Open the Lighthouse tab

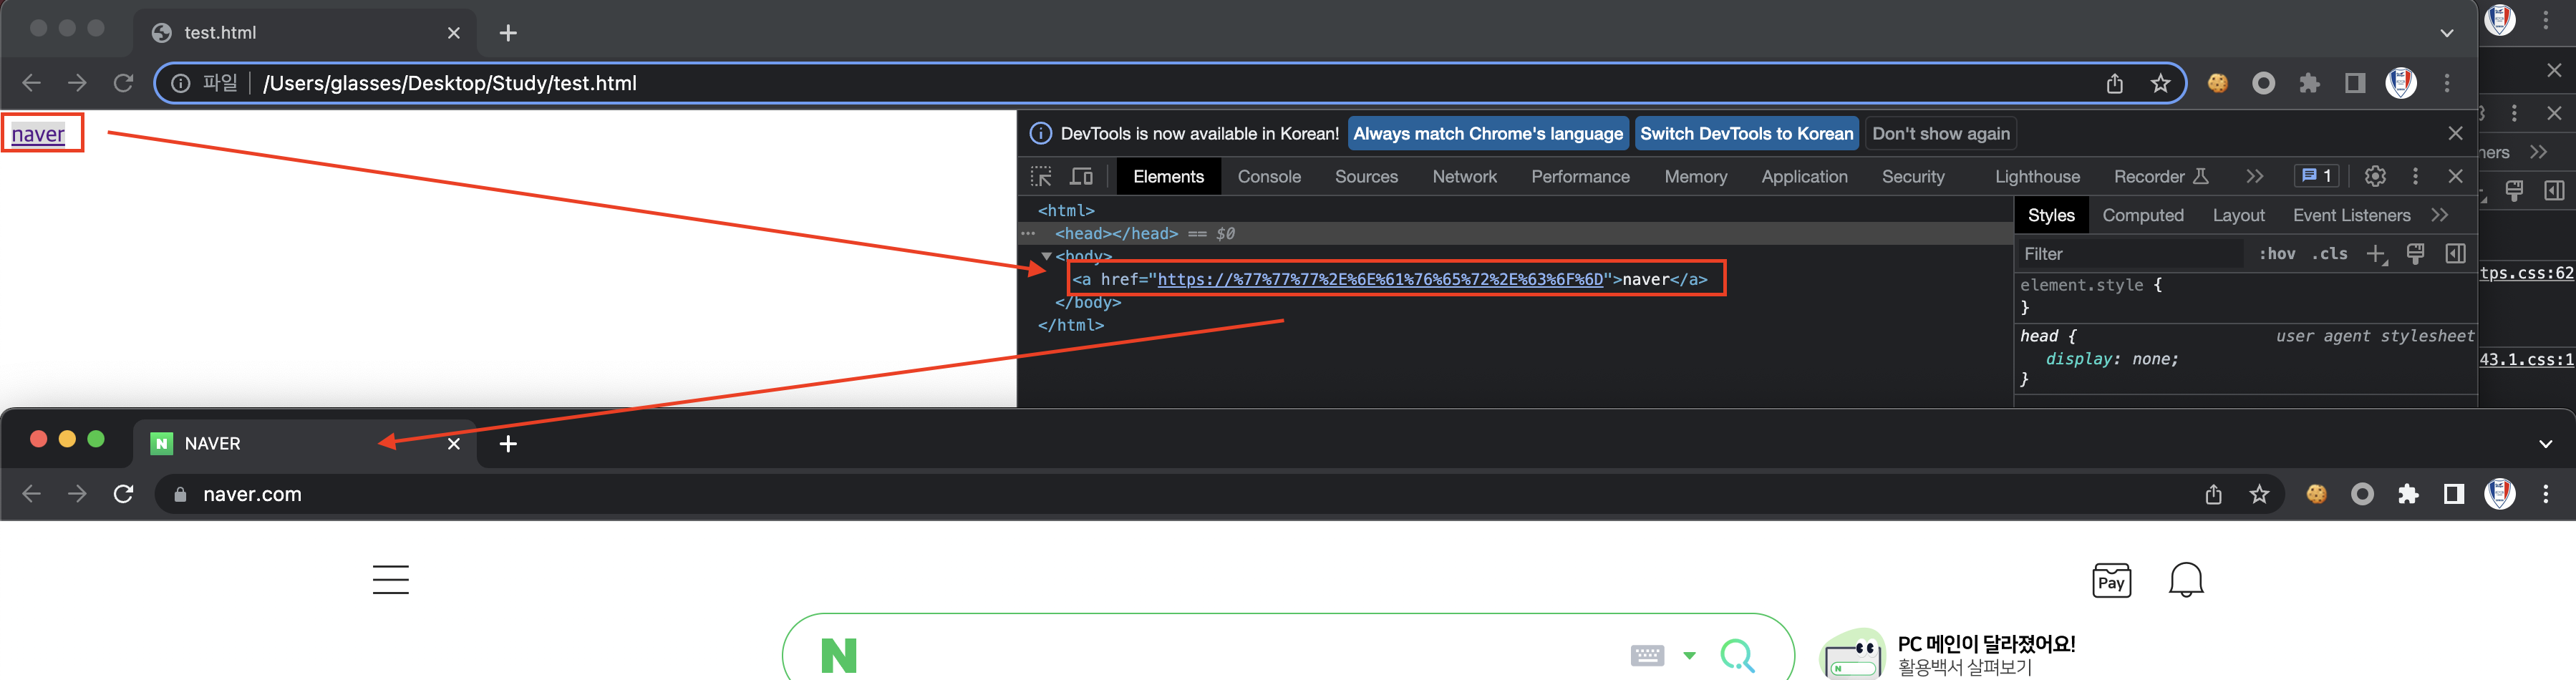pos(2037,176)
